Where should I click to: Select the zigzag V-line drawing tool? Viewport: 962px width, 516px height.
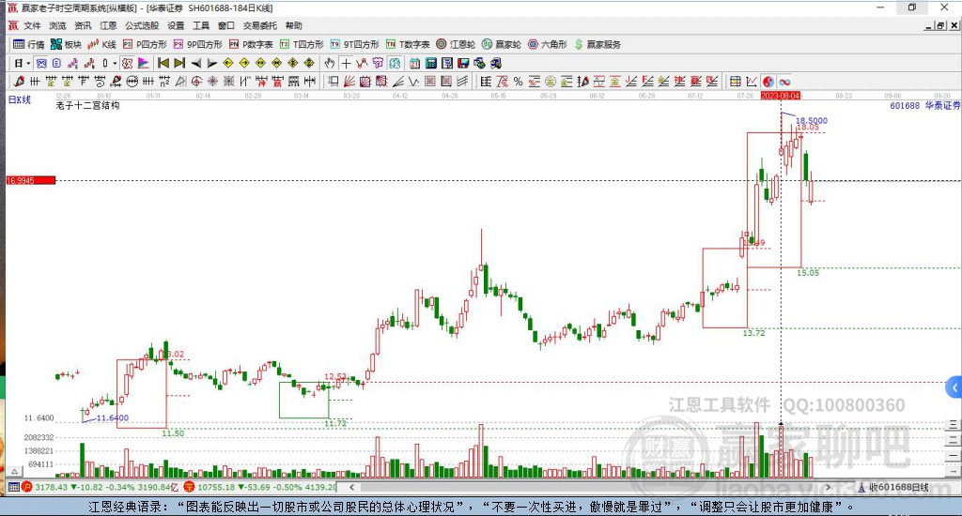tap(414, 81)
